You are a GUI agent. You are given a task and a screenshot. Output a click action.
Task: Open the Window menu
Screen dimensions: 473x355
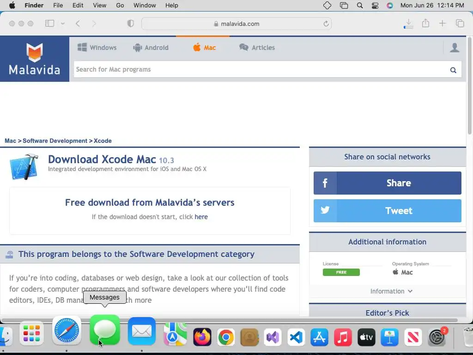[x=145, y=6]
